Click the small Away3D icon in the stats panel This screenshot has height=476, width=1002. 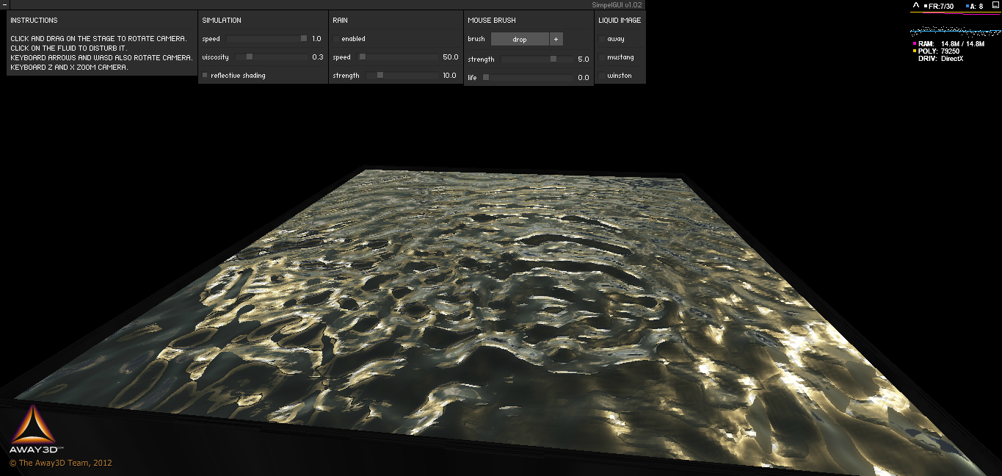coord(915,6)
